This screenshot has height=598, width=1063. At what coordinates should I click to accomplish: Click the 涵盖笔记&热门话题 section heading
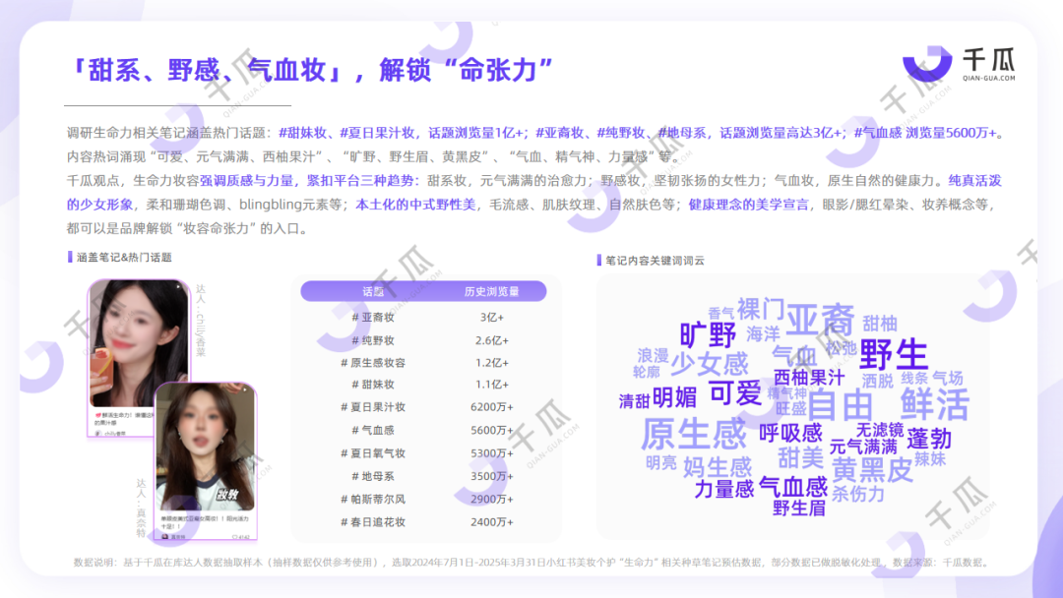point(123,258)
